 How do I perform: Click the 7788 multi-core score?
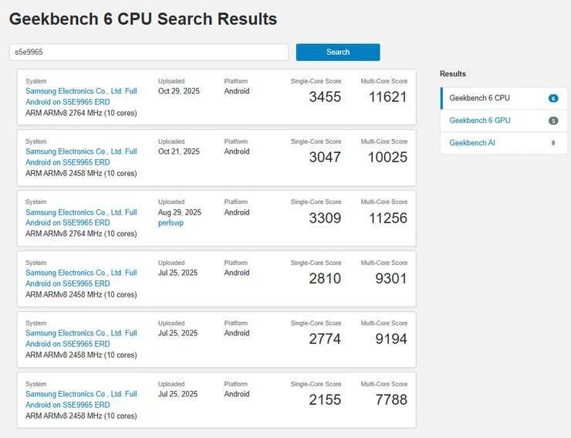click(x=391, y=400)
